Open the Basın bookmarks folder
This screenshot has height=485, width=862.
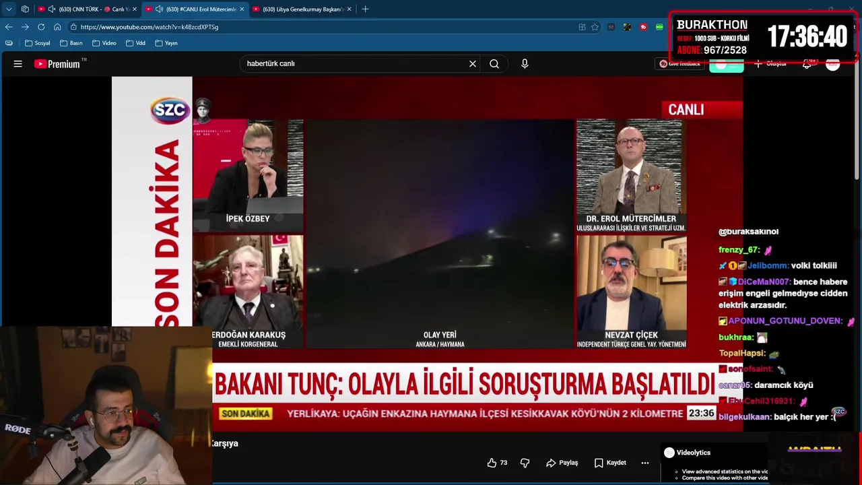(71, 43)
